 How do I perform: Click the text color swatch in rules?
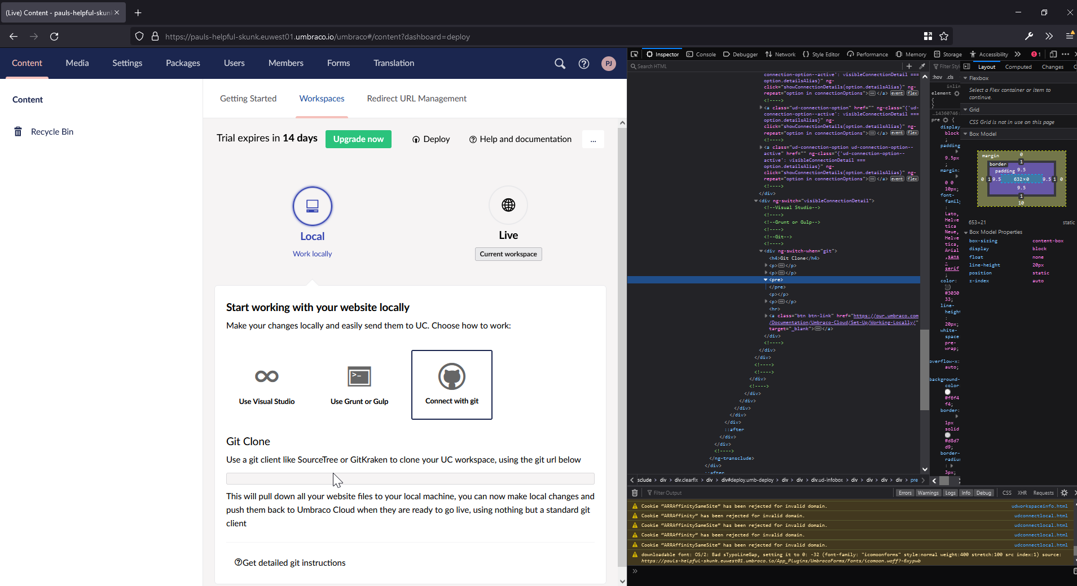[x=948, y=287]
